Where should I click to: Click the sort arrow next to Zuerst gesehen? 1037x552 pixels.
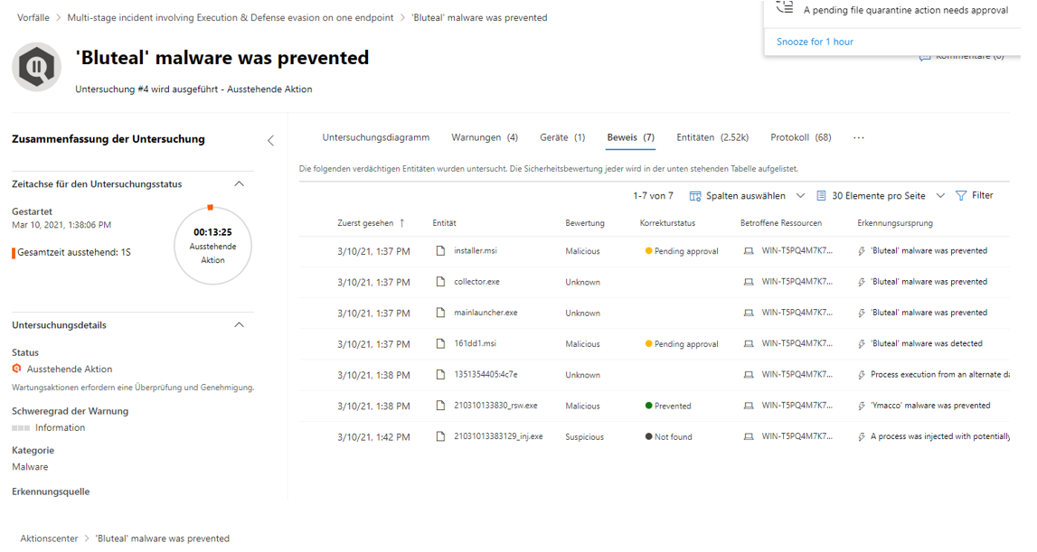pyautogui.click(x=401, y=223)
